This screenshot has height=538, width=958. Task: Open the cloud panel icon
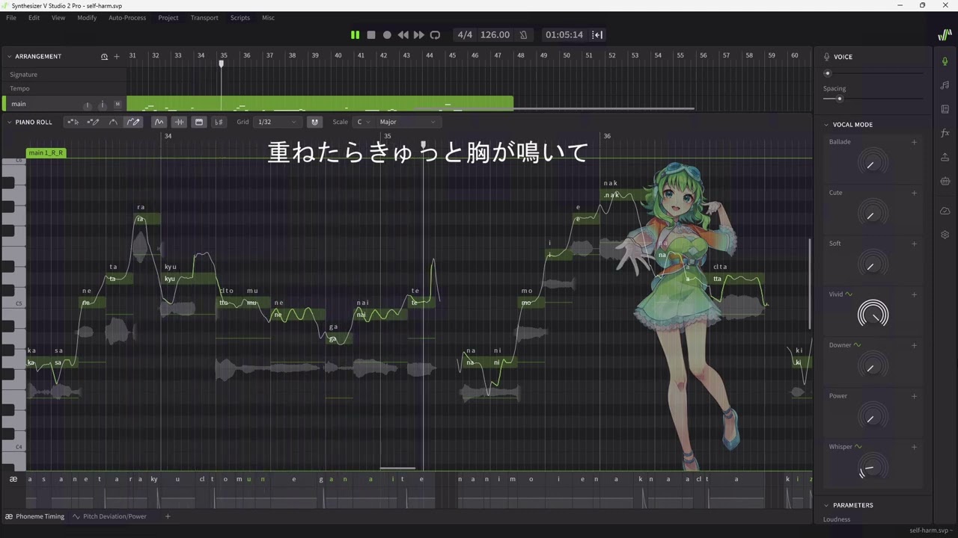coord(945,211)
